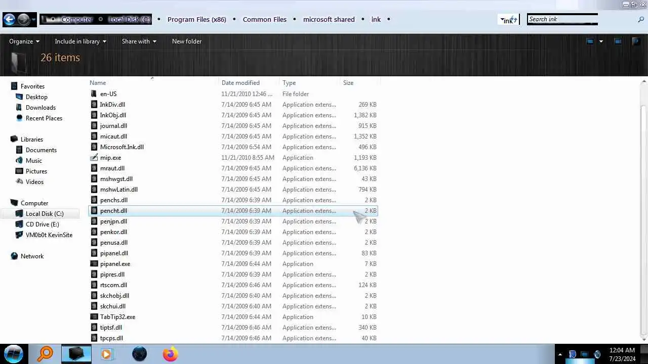Click the Get help icon
648x364 pixels.
[x=636, y=41]
